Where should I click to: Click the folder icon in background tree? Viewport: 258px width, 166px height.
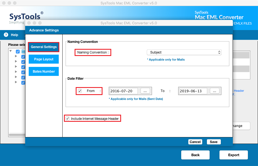coord(23,51)
